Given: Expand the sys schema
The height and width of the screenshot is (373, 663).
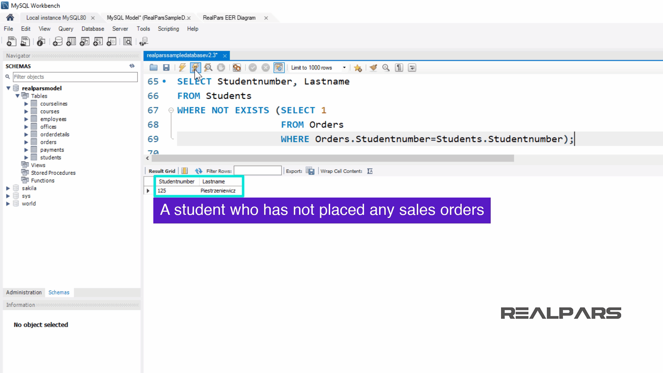Looking at the screenshot, I should (8, 196).
